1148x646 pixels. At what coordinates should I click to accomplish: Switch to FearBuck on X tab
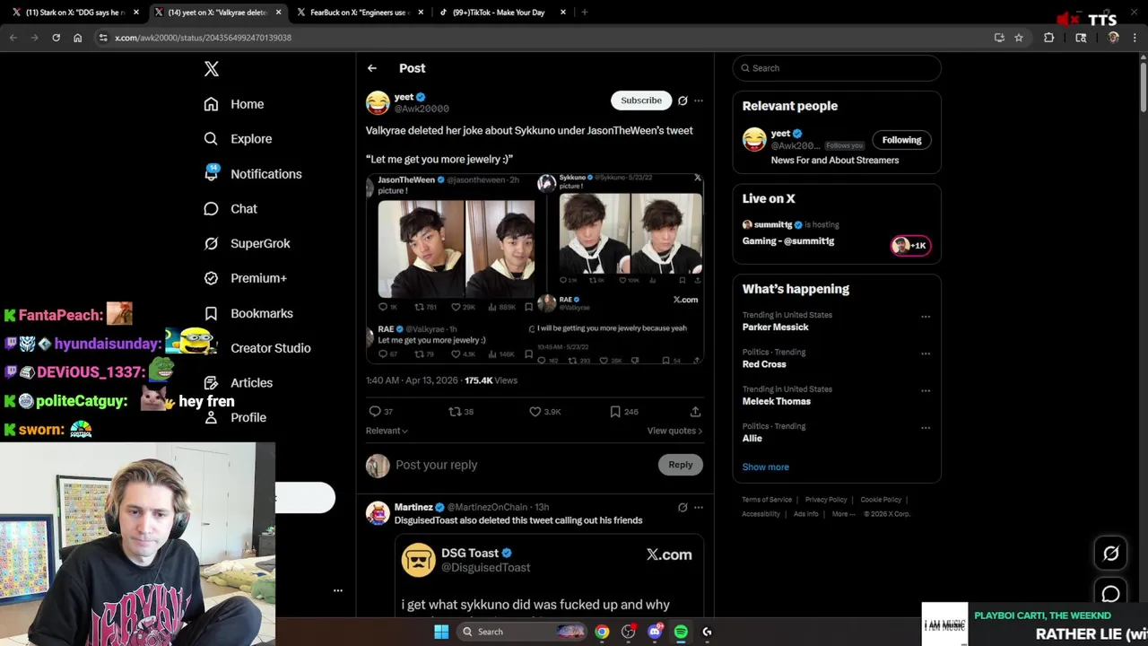click(x=359, y=13)
